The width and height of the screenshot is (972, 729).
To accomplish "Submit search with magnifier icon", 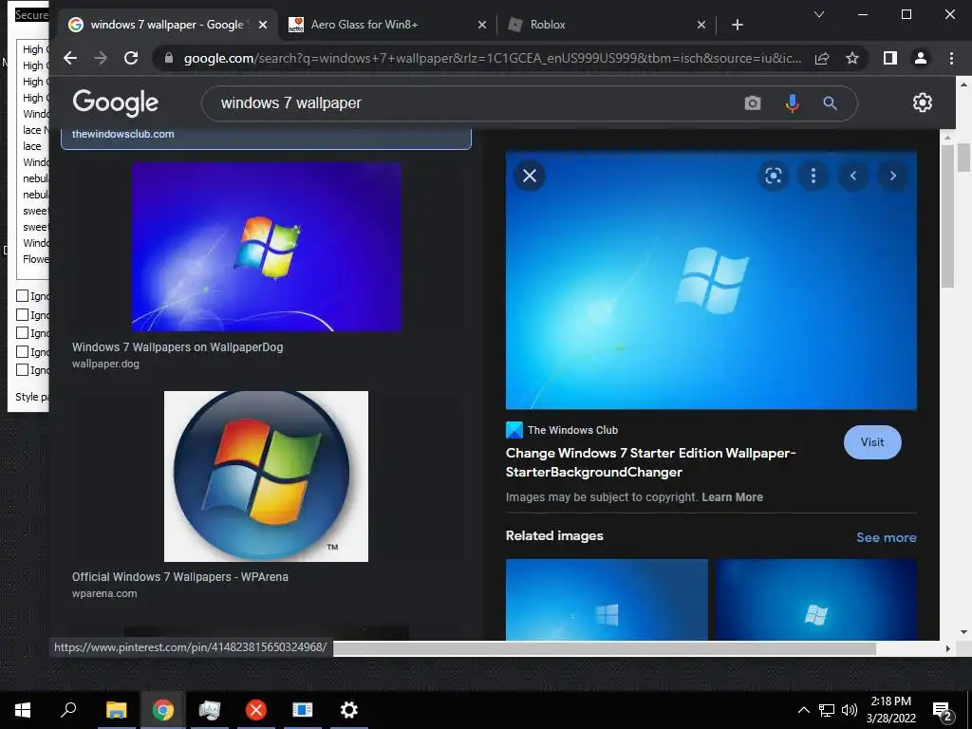I will 830,103.
